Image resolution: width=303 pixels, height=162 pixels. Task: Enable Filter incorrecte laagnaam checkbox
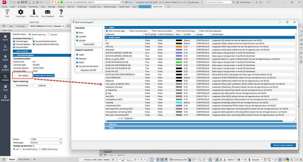[x=198, y=31]
